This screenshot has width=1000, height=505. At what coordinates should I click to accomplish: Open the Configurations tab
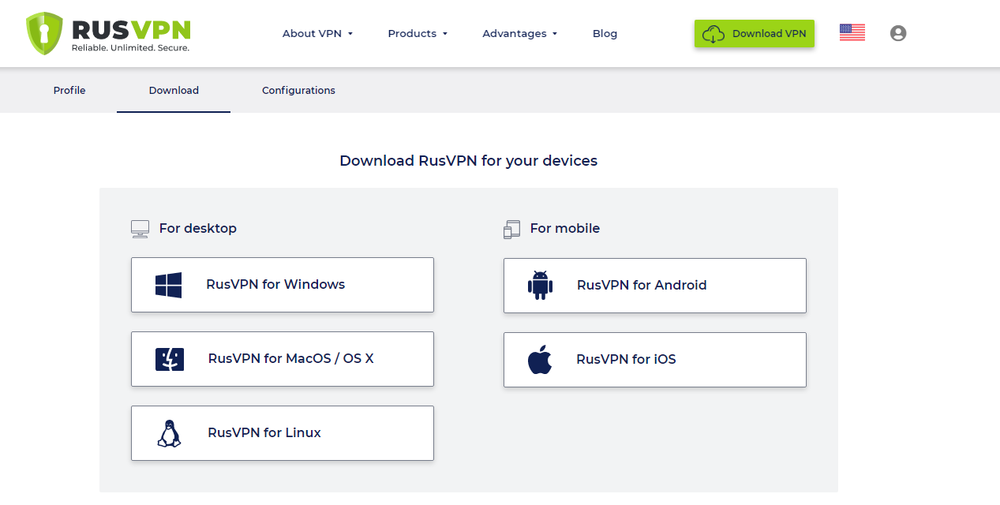click(x=298, y=90)
